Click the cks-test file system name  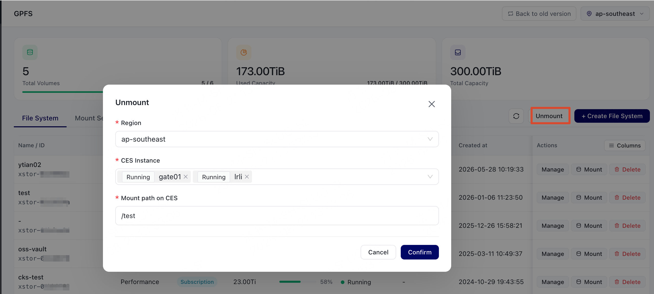[31, 277]
